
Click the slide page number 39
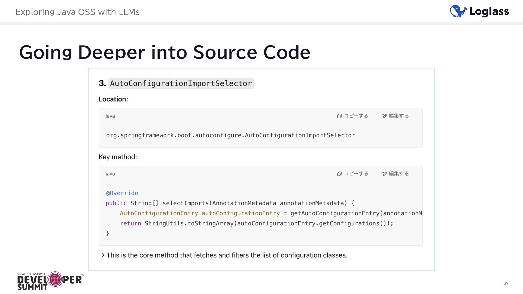[x=506, y=283]
